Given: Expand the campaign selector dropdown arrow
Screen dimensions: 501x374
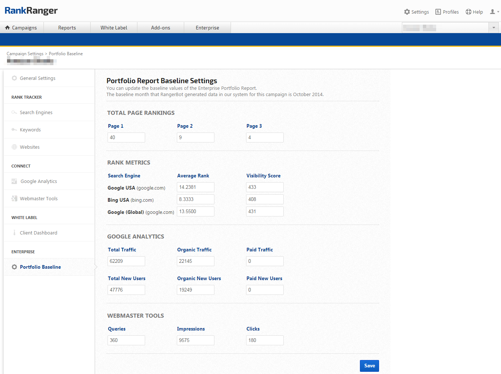Looking at the screenshot, I should (494, 28).
